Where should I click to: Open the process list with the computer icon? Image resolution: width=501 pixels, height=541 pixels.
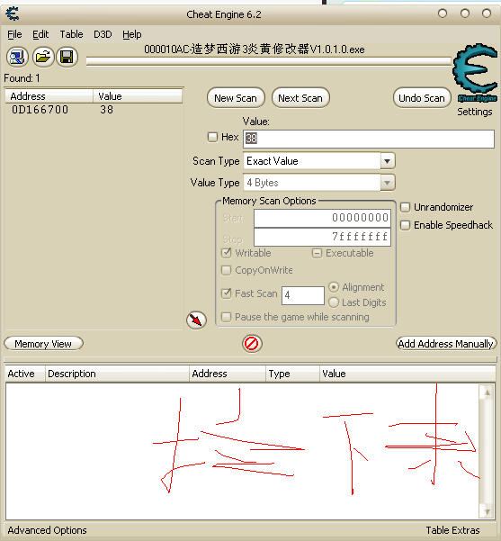tap(17, 57)
